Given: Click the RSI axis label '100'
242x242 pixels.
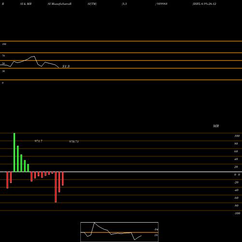Looking at the screenshot, I should (4, 44).
